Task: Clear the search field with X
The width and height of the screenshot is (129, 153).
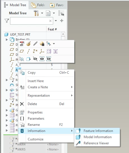Action: [50, 21]
